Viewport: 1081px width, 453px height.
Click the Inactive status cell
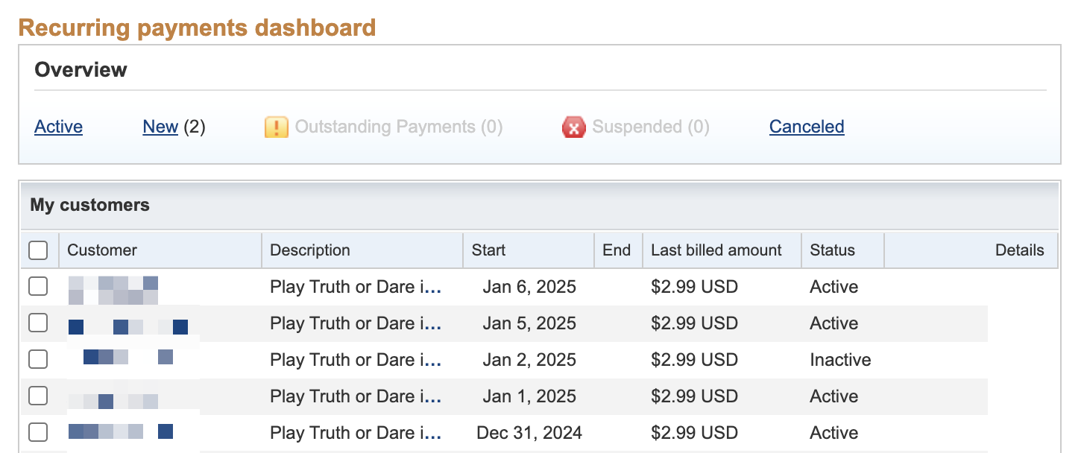(x=840, y=360)
